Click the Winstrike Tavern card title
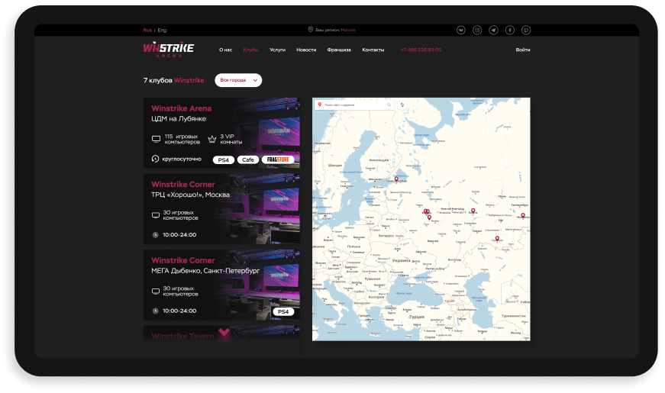The height and width of the screenshot is (393, 665). 182,337
